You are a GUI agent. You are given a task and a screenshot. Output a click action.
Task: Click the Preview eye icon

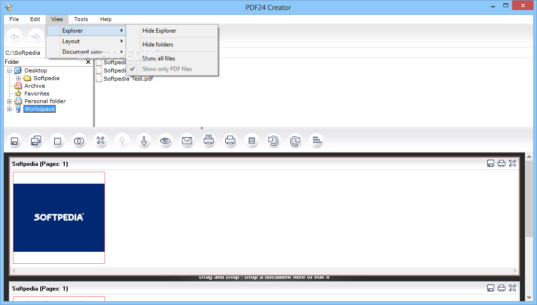tap(165, 141)
